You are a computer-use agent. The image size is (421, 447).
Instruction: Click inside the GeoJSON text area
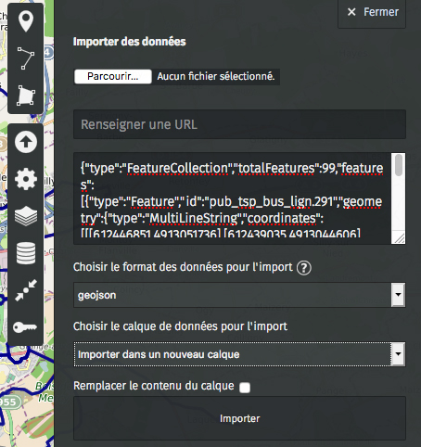click(232, 198)
